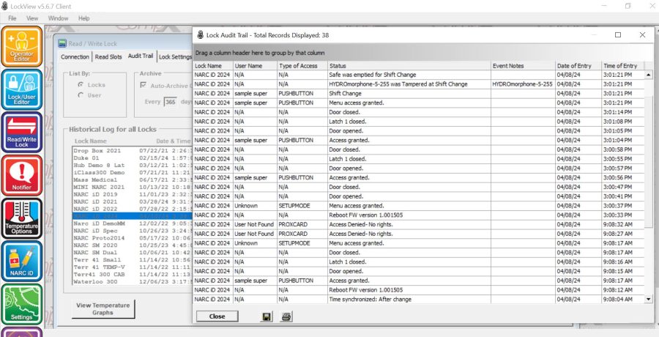Click the audit trail scrollbar down arrow
This screenshot has width=659, height=337.
[x=649, y=299]
